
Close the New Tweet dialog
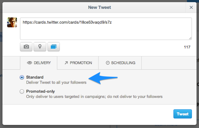[x=191, y=7]
